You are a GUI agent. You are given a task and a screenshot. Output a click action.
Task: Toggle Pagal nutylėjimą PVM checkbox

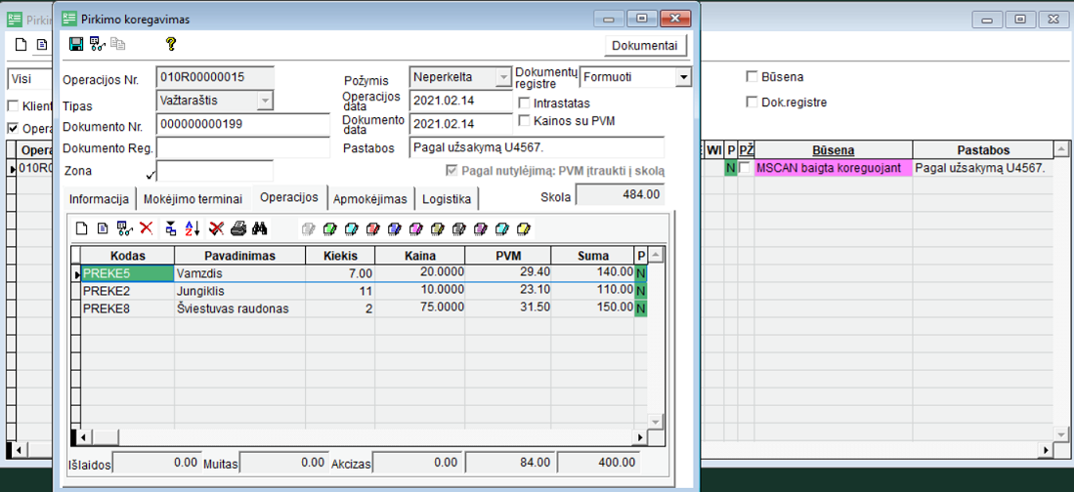(x=451, y=171)
